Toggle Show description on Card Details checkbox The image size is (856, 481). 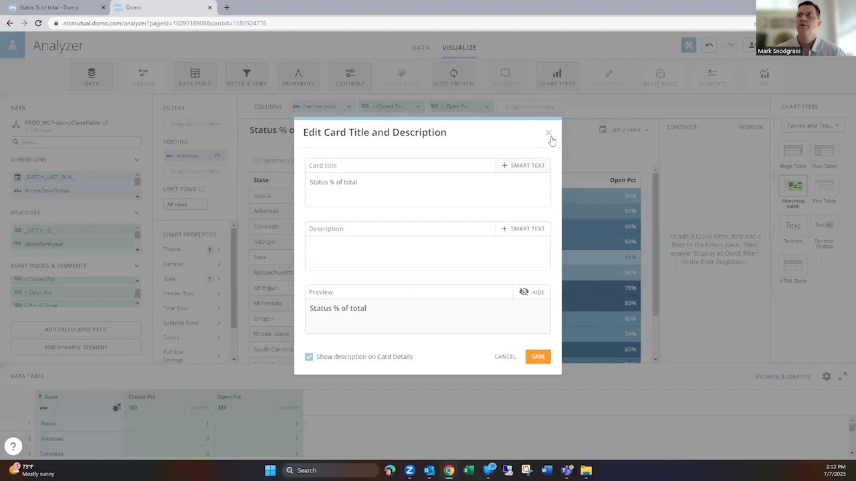tap(309, 357)
